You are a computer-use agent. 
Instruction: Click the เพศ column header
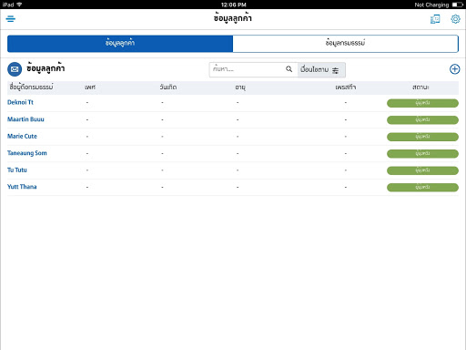point(90,87)
